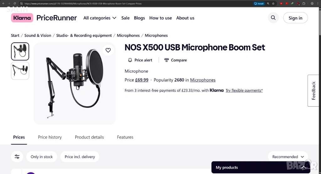
Task: Click the search magnifier icon
Action: pyautogui.click(x=273, y=18)
